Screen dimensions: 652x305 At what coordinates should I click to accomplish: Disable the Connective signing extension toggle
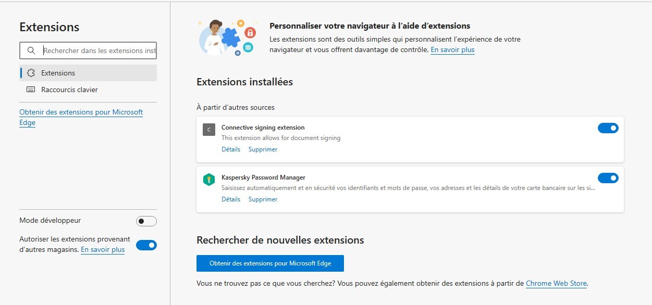click(x=608, y=128)
